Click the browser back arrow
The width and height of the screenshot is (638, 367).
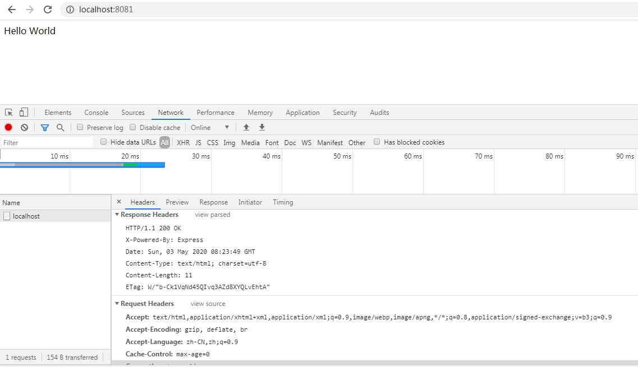pyautogui.click(x=12, y=10)
